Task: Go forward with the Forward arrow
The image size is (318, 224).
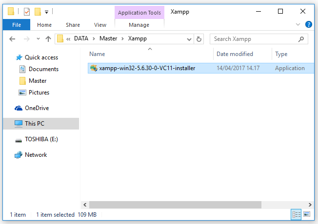Action: [27, 39]
